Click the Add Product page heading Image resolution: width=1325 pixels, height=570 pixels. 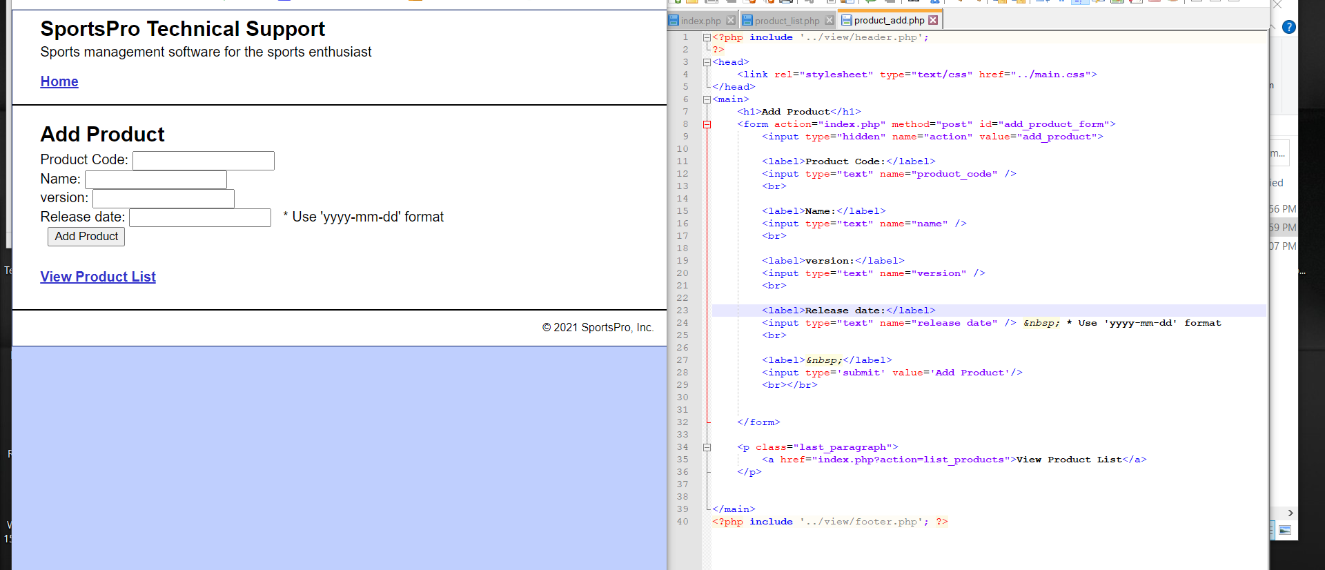pos(103,134)
